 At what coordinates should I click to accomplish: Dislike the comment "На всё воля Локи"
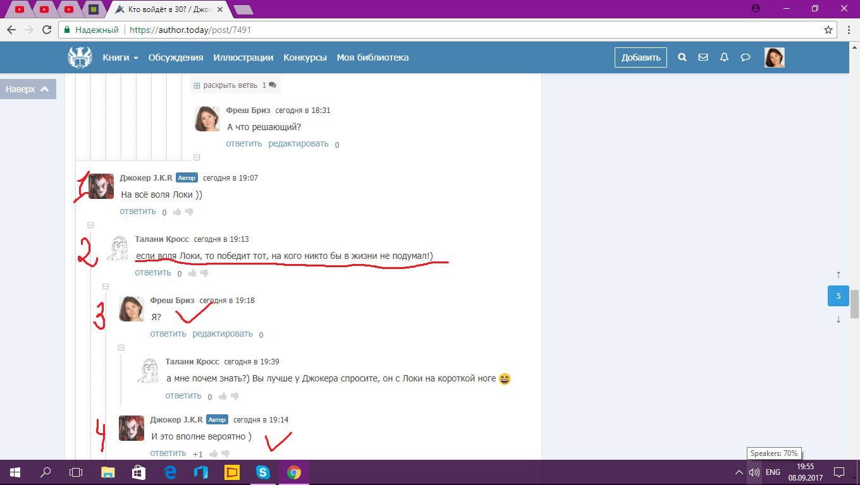click(189, 212)
